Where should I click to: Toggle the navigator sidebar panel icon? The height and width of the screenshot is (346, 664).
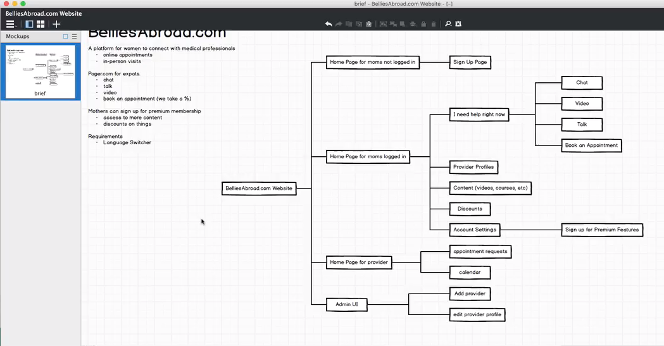(29, 24)
